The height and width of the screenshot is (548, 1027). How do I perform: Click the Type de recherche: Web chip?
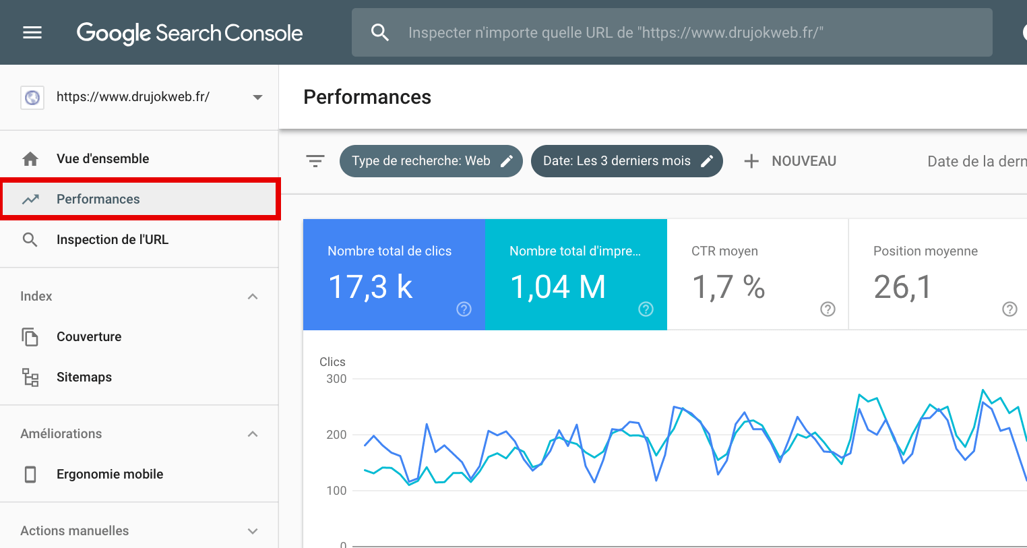click(431, 161)
